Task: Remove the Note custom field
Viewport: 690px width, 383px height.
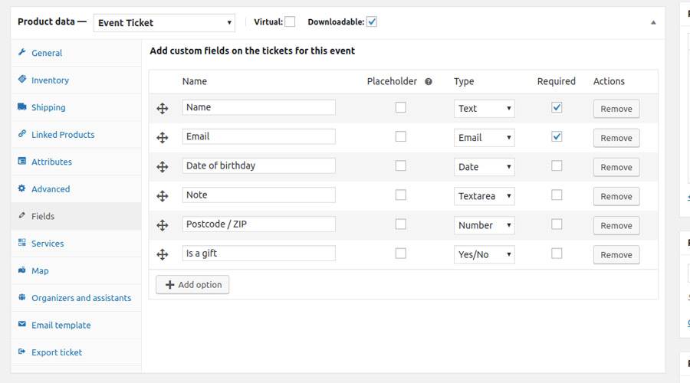Action: (x=616, y=197)
